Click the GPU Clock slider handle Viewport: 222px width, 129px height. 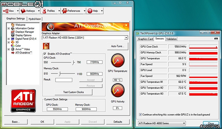pos(73,62)
